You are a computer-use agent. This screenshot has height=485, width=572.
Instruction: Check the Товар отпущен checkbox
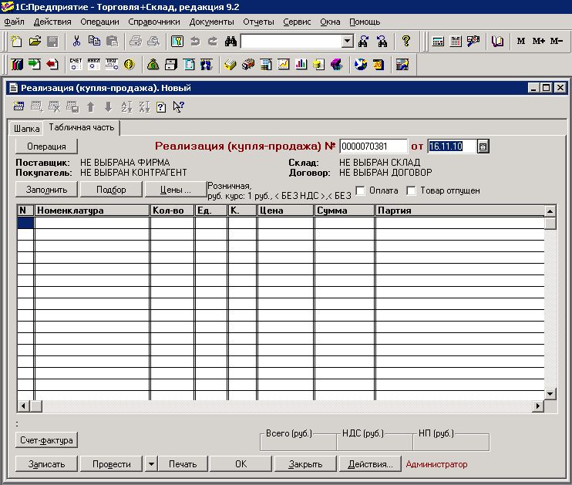pos(411,190)
